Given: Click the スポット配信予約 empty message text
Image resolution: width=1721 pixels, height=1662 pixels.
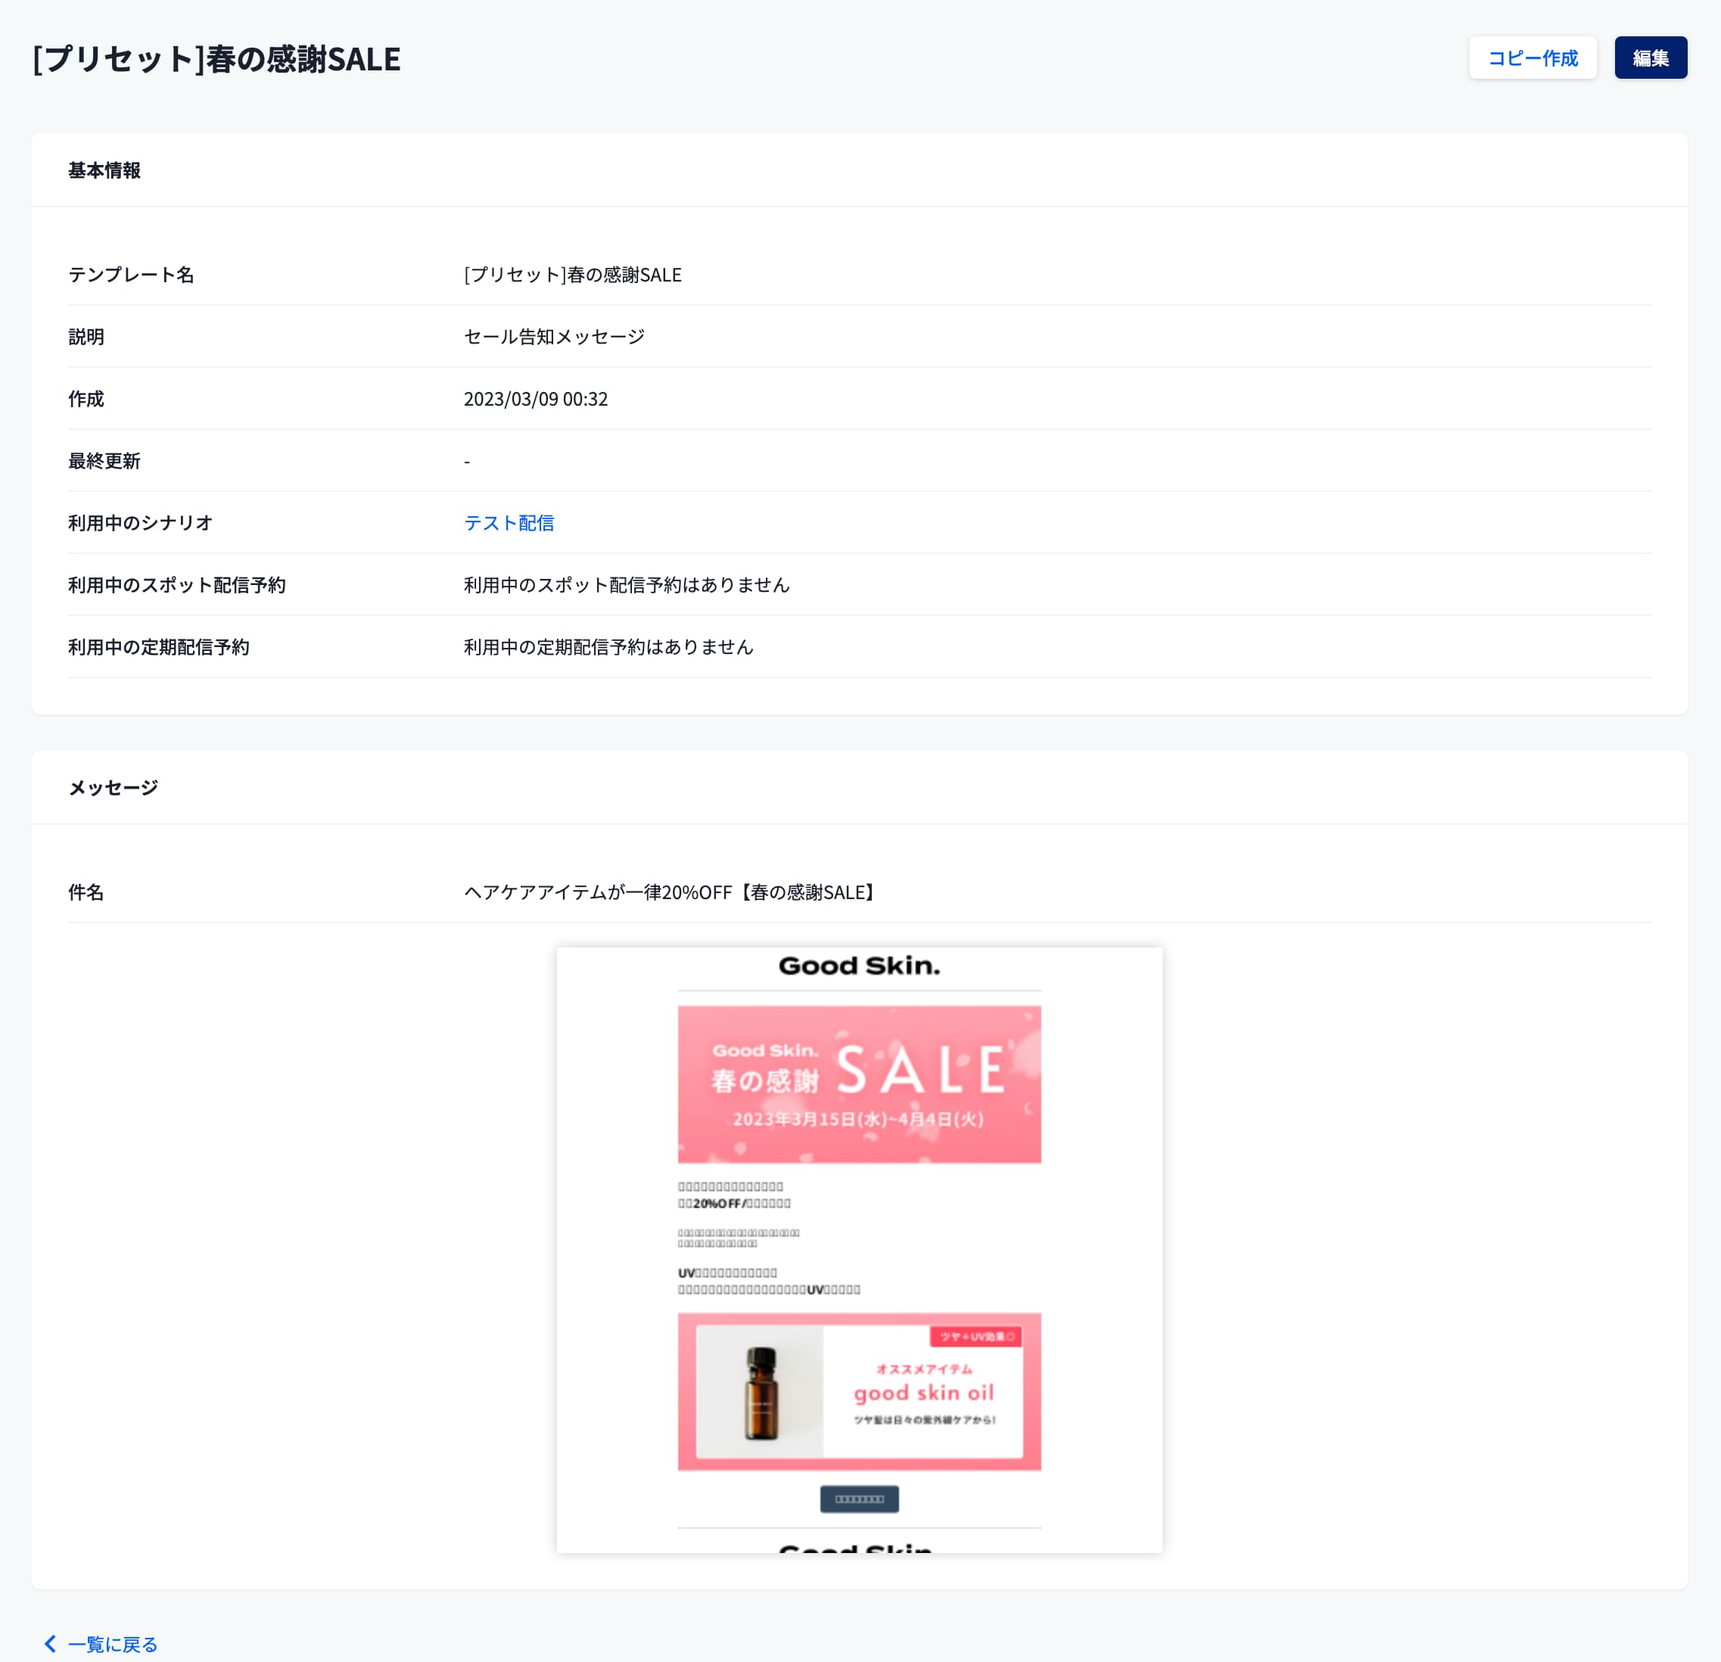Looking at the screenshot, I should coord(626,585).
